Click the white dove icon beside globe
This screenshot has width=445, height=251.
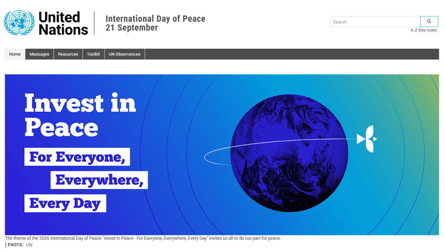[367, 139]
